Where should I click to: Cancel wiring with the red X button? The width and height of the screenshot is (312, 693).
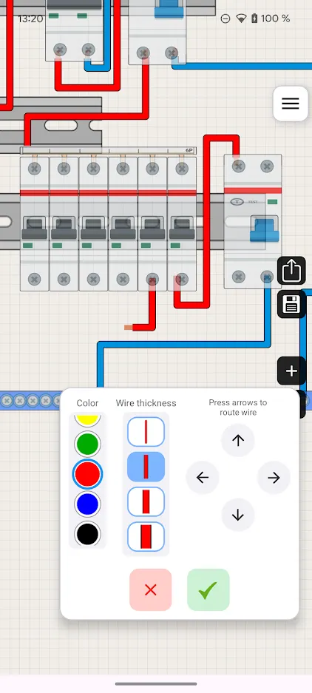(x=151, y=589)
